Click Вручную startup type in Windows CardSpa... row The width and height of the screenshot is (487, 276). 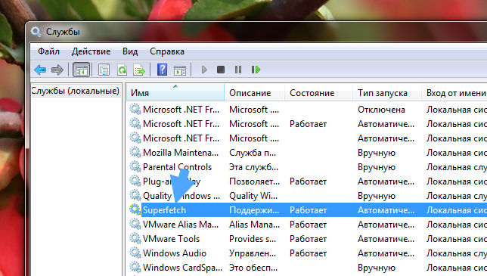(x=377, y=268)
